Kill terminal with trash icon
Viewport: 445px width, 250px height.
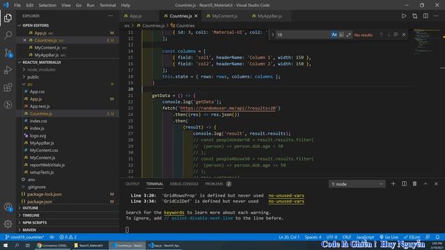[414, 184]
